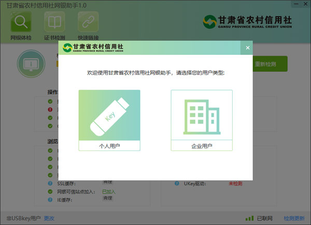Screen dimensions: 311x225
Task: Open the 快速链接 chain icon
Action: (88, 22)
